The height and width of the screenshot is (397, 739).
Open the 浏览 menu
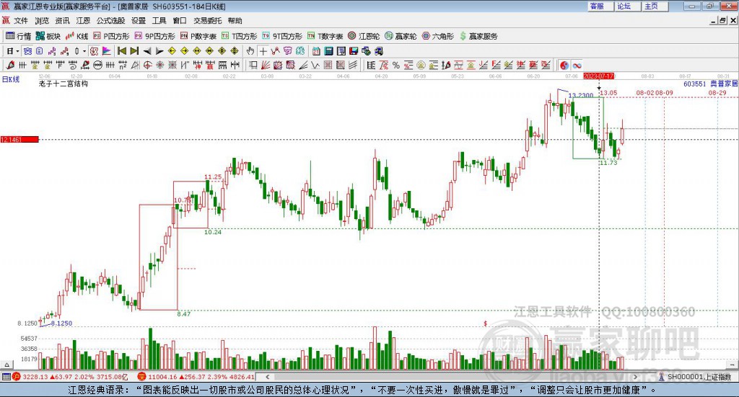click(41, 21)
